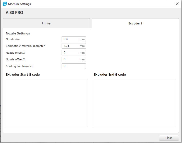Click the 'Nozzle size' label
Viewport: 182px width, 143px height.
13,39
